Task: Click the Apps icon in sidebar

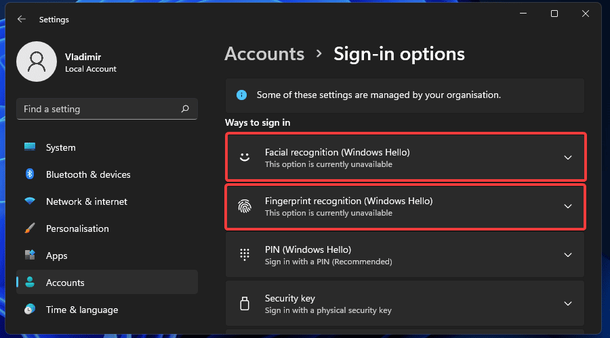Action: click(30, 255)
